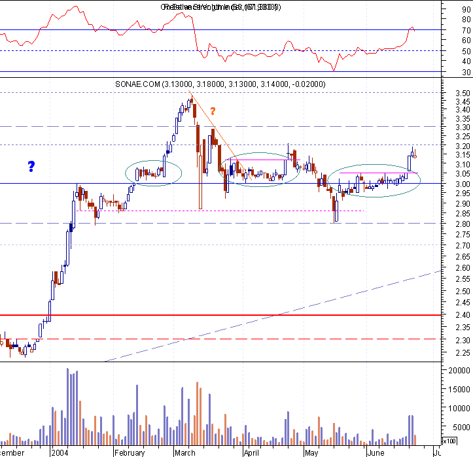Click the 2.75 price axis label
The height and width of the screenshot is (457, 473).
pos(463,235)
